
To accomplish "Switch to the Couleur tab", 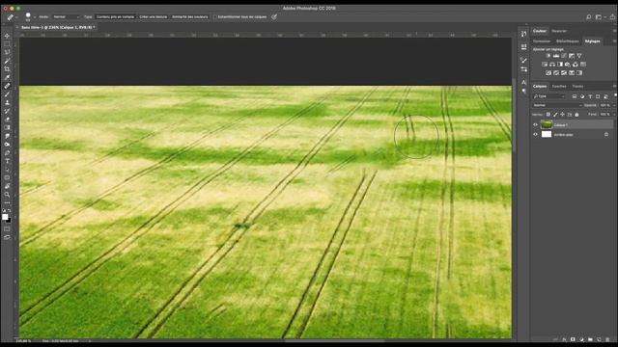I will pyautogui.click(x=540, y=31).
